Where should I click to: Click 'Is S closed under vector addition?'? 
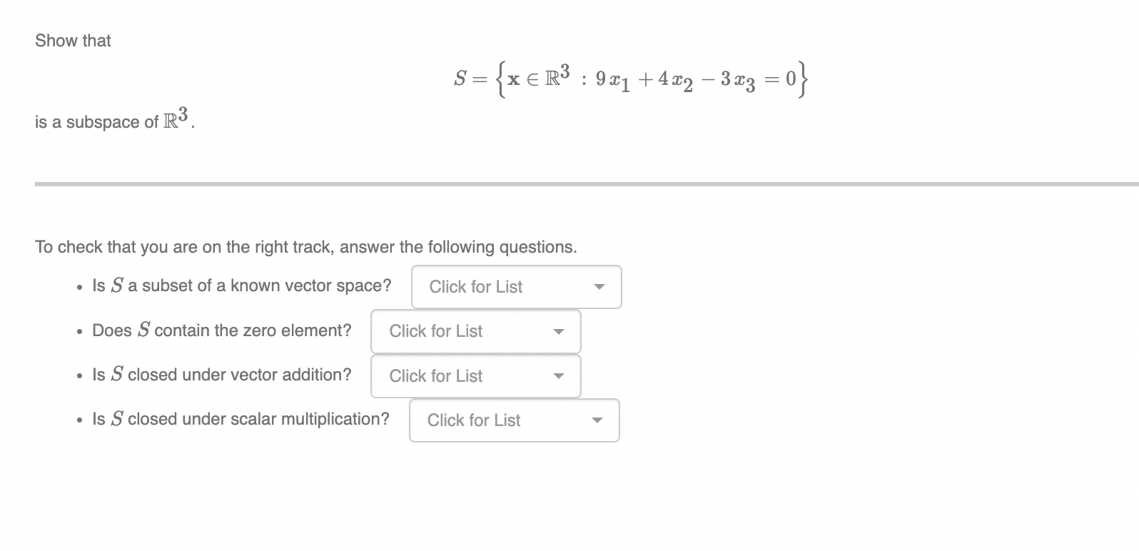221,375
